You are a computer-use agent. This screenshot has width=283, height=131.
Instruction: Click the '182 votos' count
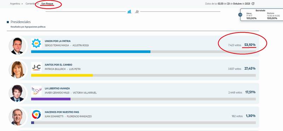point(237,116)
